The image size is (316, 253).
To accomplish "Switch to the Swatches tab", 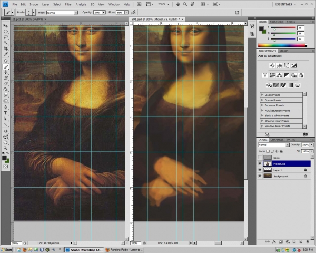I will [x=276, y=22].
